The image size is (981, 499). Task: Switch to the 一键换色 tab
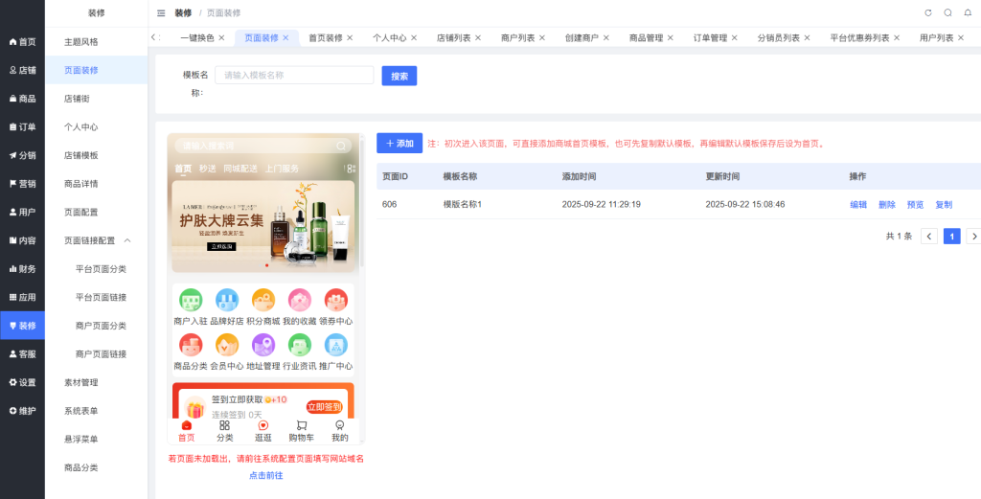197,37
